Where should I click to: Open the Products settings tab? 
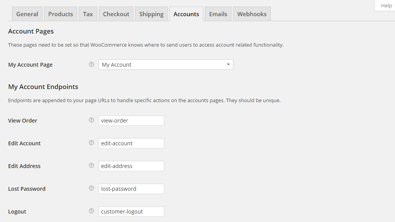61,13
